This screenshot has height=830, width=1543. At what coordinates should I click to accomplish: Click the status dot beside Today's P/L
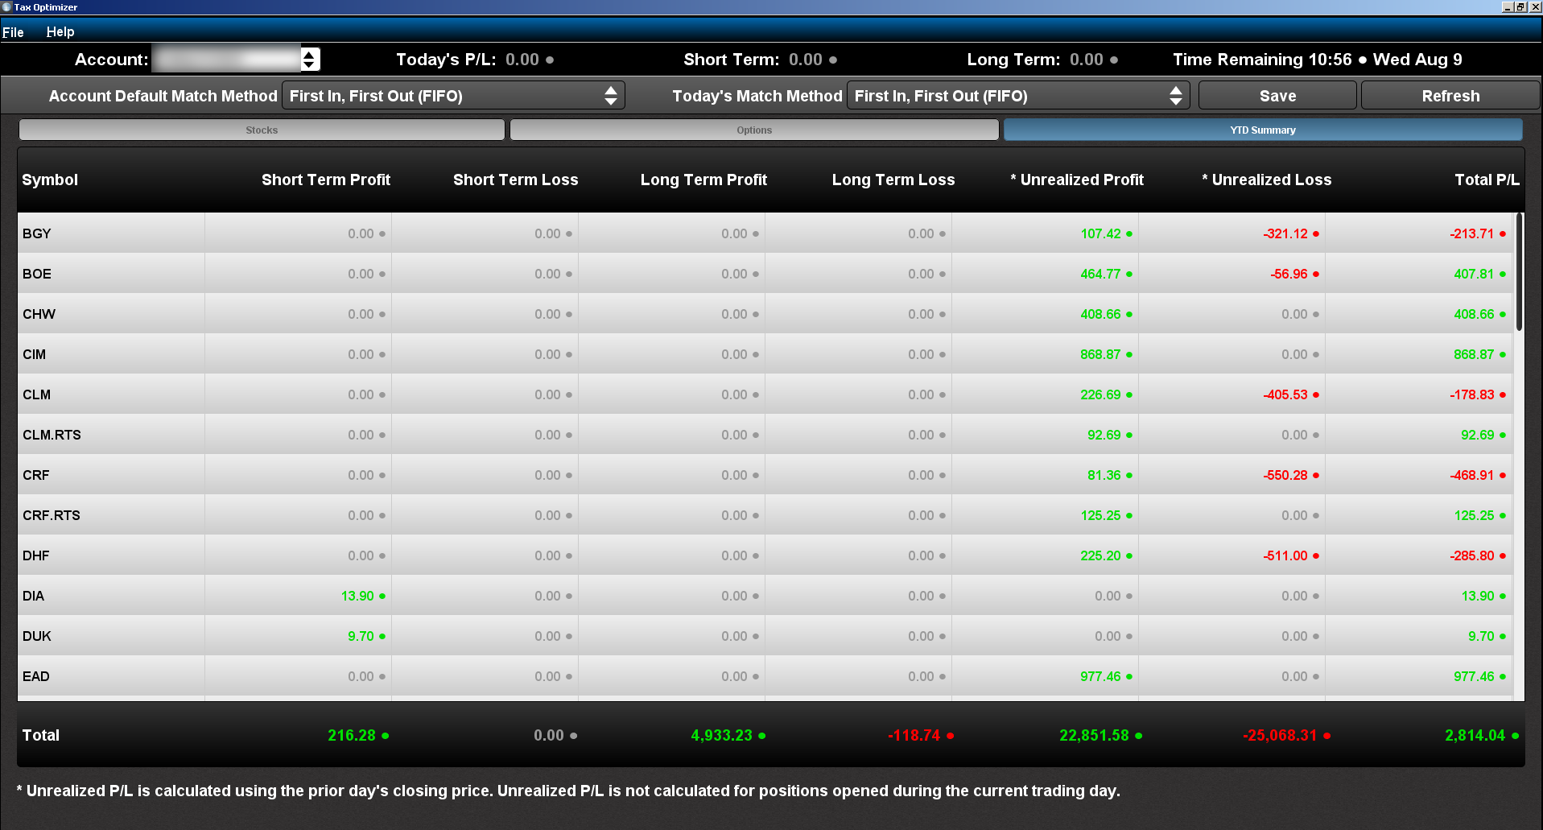(550, 60)
